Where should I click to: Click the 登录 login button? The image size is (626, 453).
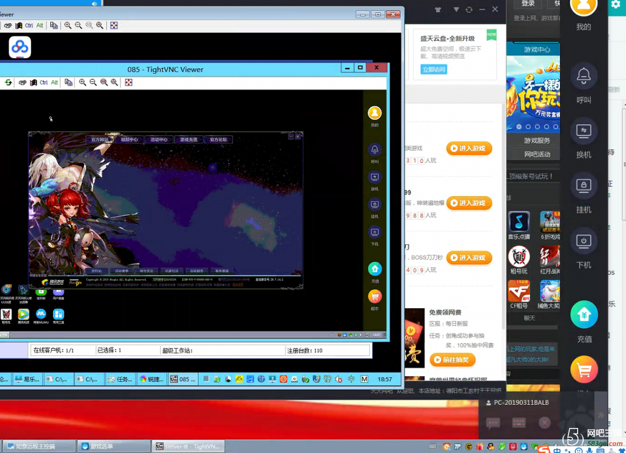(528, 4)
